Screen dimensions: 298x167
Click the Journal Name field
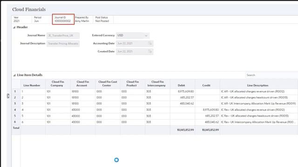click(63, 35)
